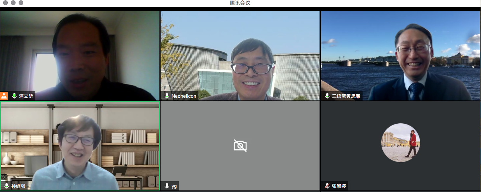Select the name label 孙继强

pos(18,186)
